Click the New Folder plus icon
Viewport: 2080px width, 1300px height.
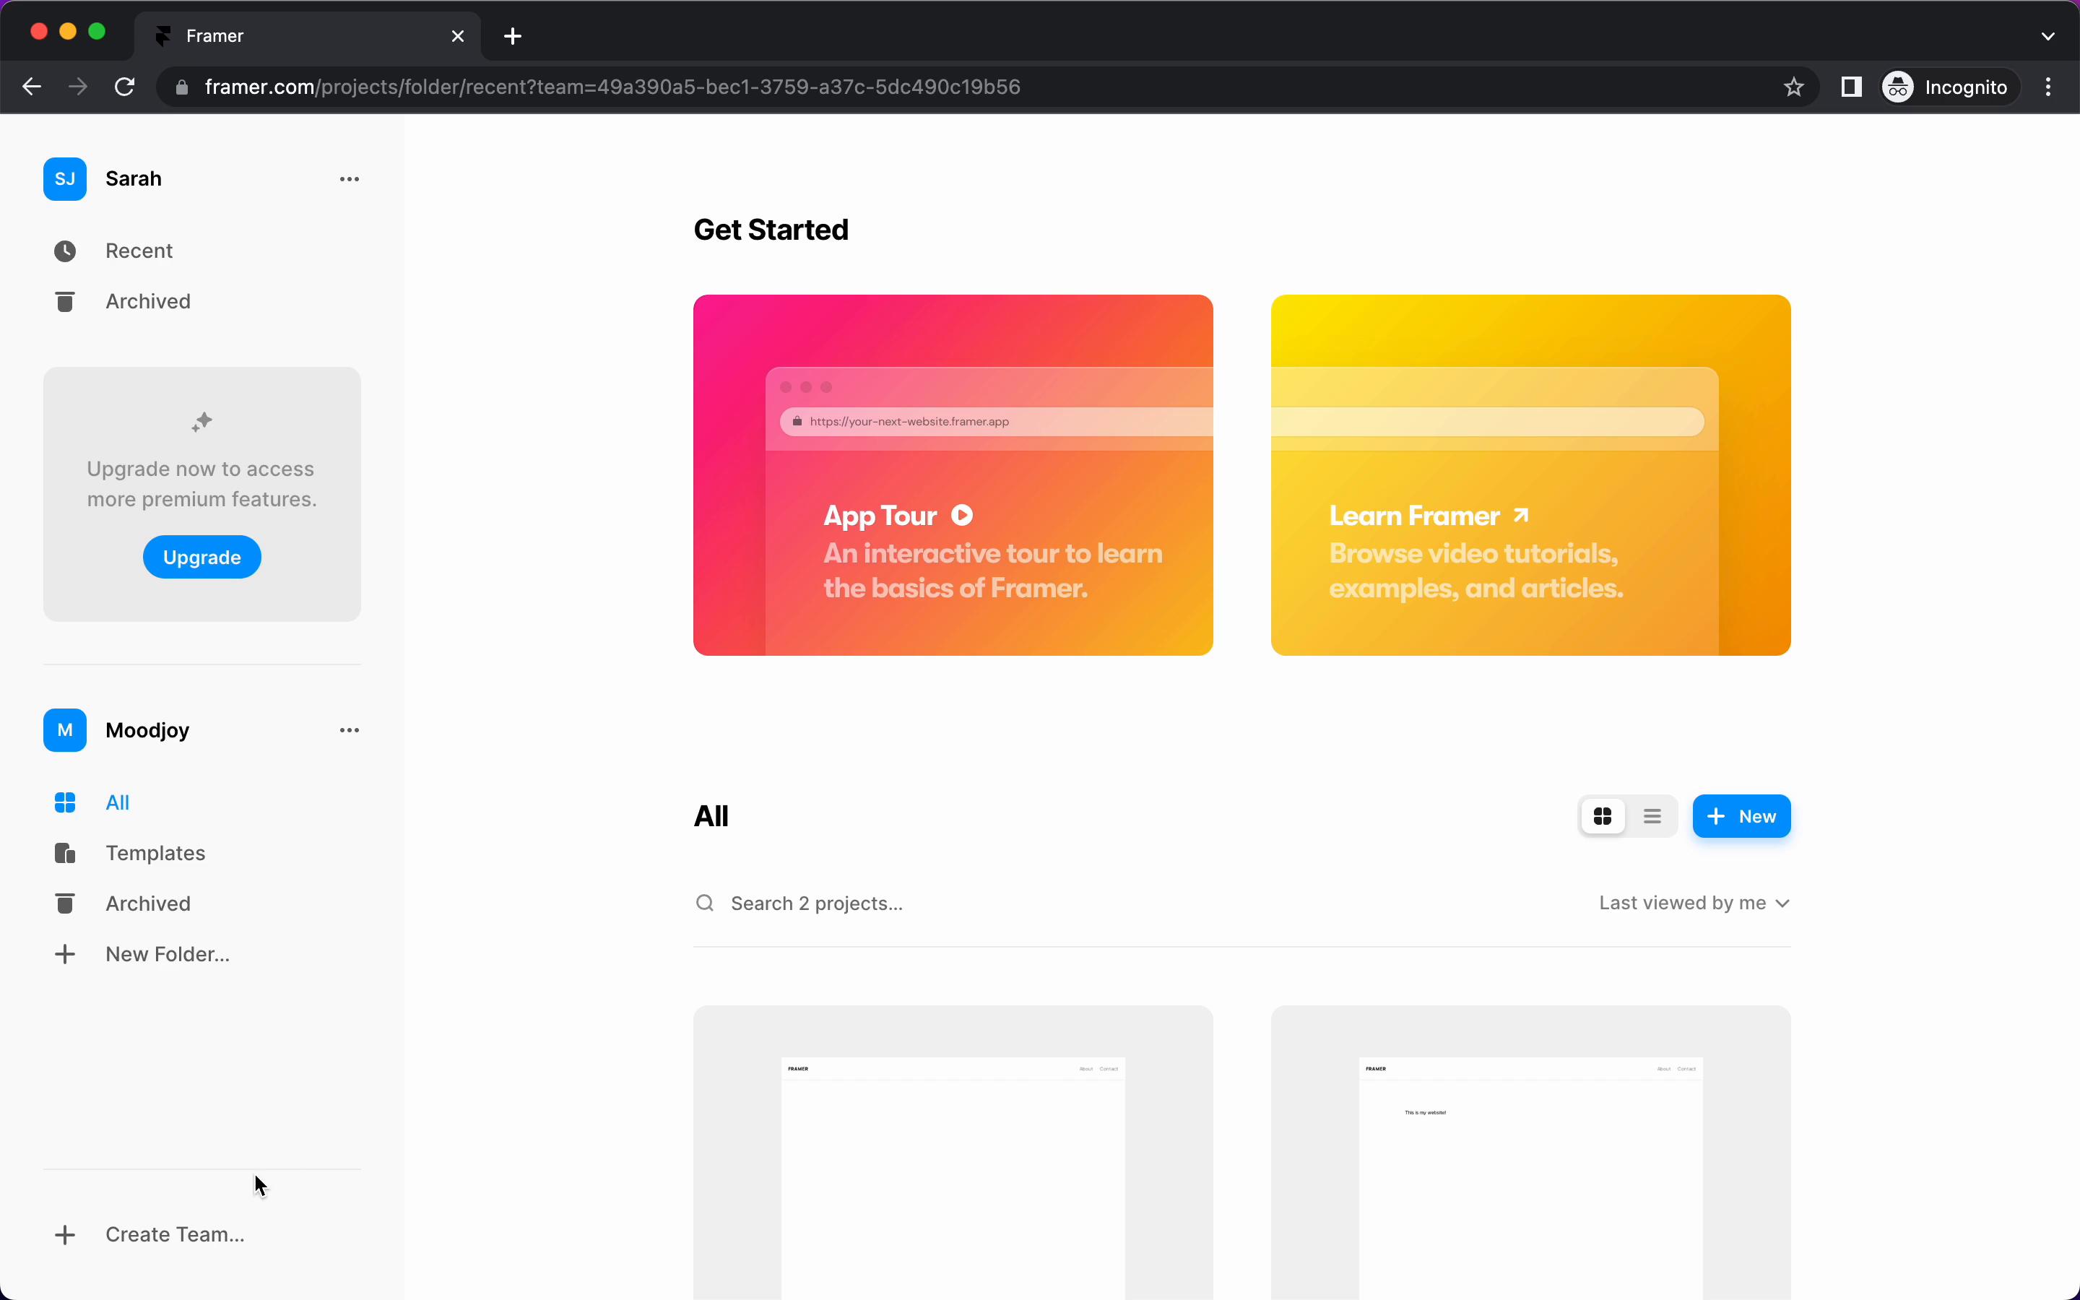pyautogui.click(x=64, y=954)
